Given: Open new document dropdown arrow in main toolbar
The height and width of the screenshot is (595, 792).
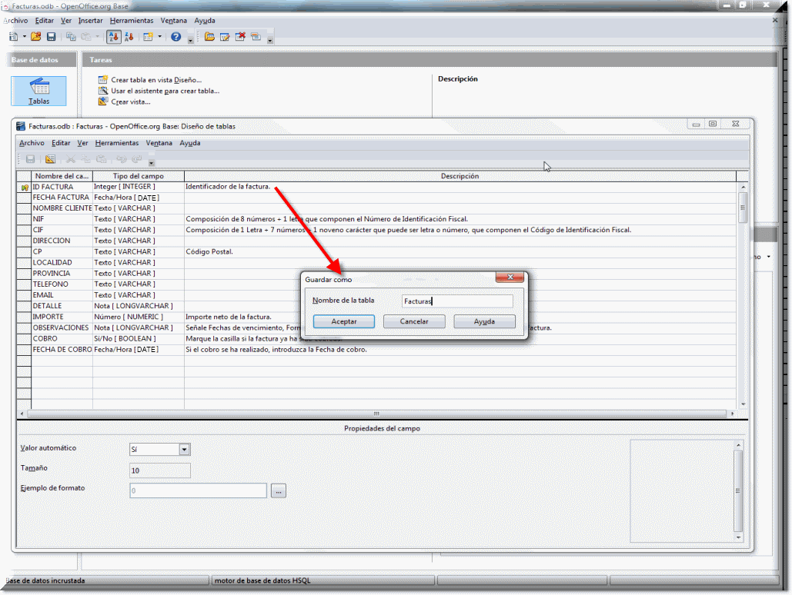Looking at the screenshot, I should [25, 37].
